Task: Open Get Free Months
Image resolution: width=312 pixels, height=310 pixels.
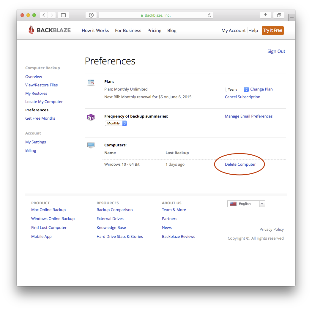Action: pos(40,118)
